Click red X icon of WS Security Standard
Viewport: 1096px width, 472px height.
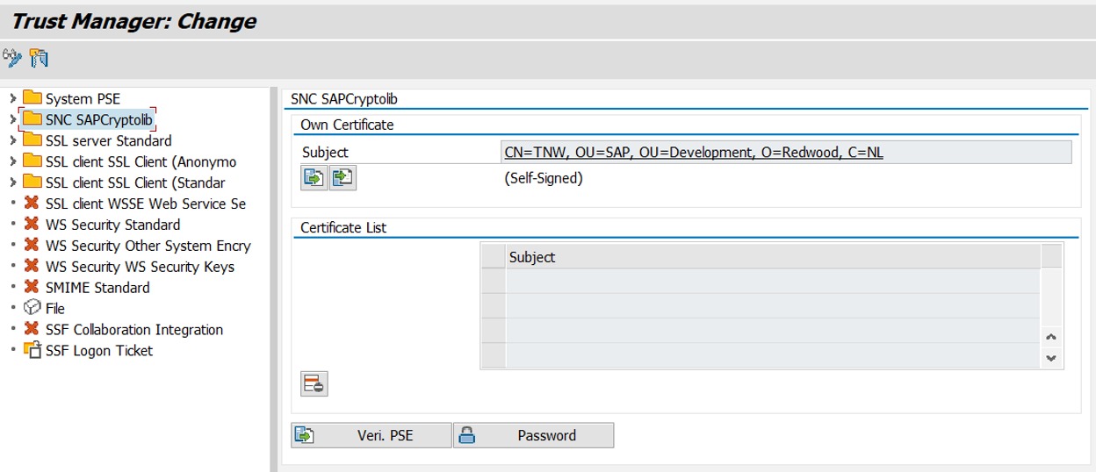[32, 224]
